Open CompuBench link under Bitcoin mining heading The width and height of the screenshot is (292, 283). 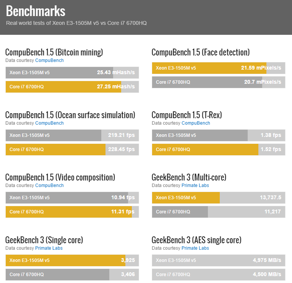pos(49,60)
